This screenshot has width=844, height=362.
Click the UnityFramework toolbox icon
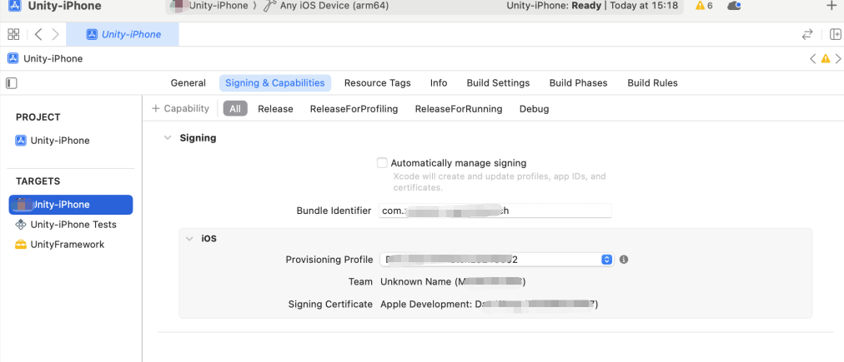(x=21, y=245)
